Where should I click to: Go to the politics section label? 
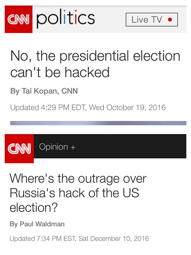coord(65,19)
